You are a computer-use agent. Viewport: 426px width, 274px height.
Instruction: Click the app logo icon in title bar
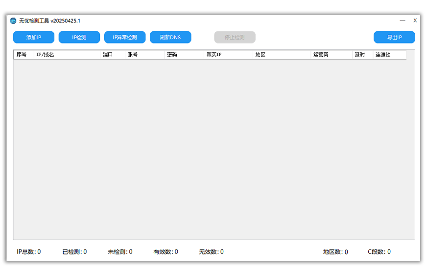(13, 21)
